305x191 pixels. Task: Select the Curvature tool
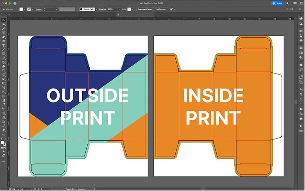click(x=3, y=41)
